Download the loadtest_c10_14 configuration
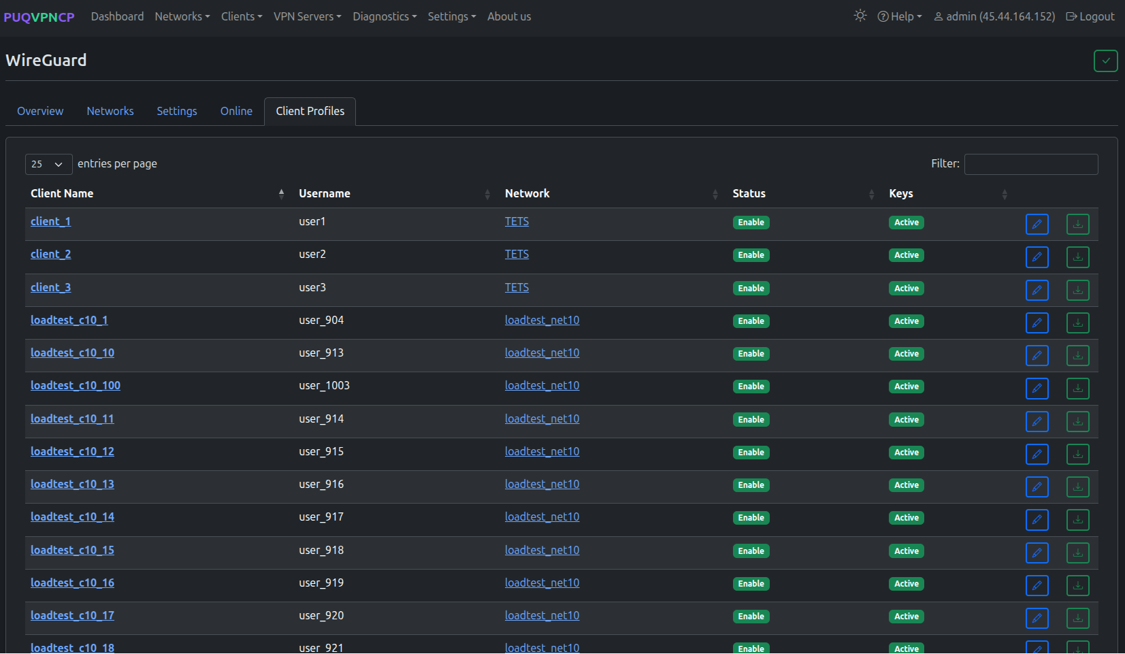 click(1078, 520)
